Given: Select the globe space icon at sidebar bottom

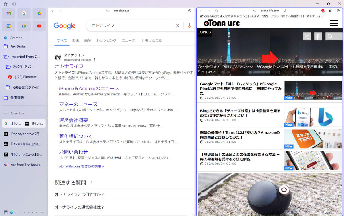Looking at the screenshot, I should [x=11, y=212].
